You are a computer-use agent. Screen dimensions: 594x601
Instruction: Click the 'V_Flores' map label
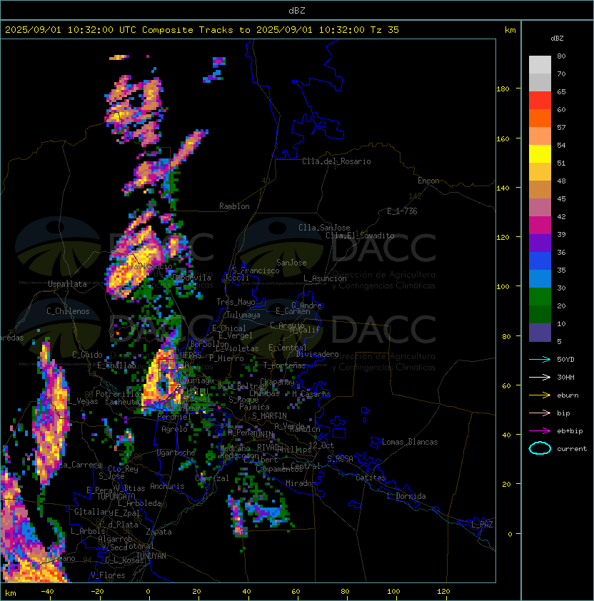(x=108, y=575)
